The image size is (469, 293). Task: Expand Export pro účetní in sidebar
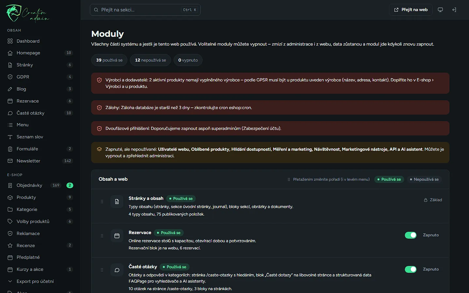pos(40,281)
